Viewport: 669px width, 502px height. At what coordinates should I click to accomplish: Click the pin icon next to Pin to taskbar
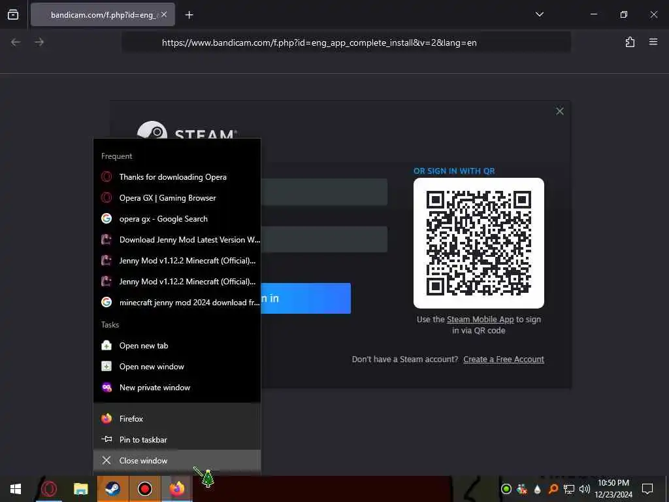point(106,439)
